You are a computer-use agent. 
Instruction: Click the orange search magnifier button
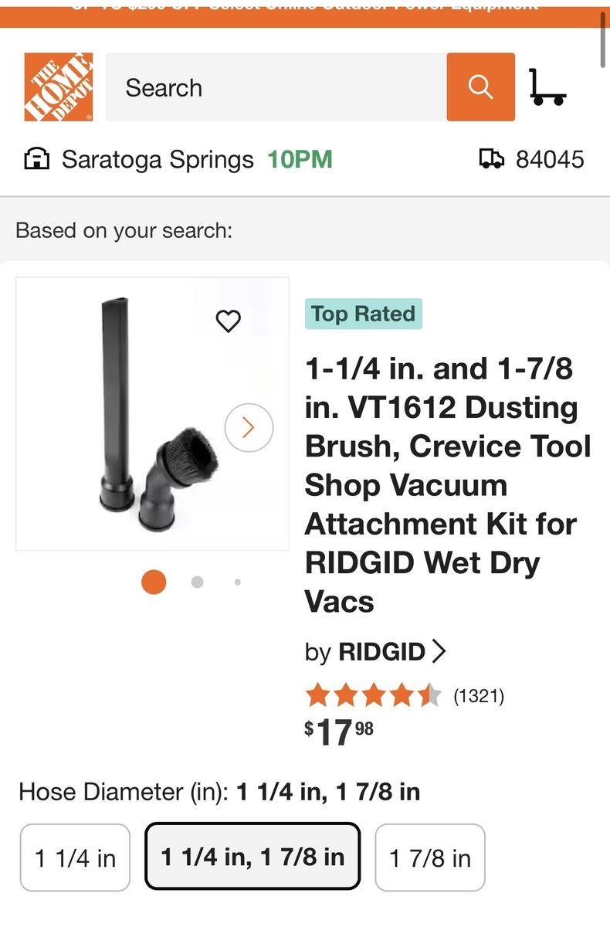pos(480,87)
